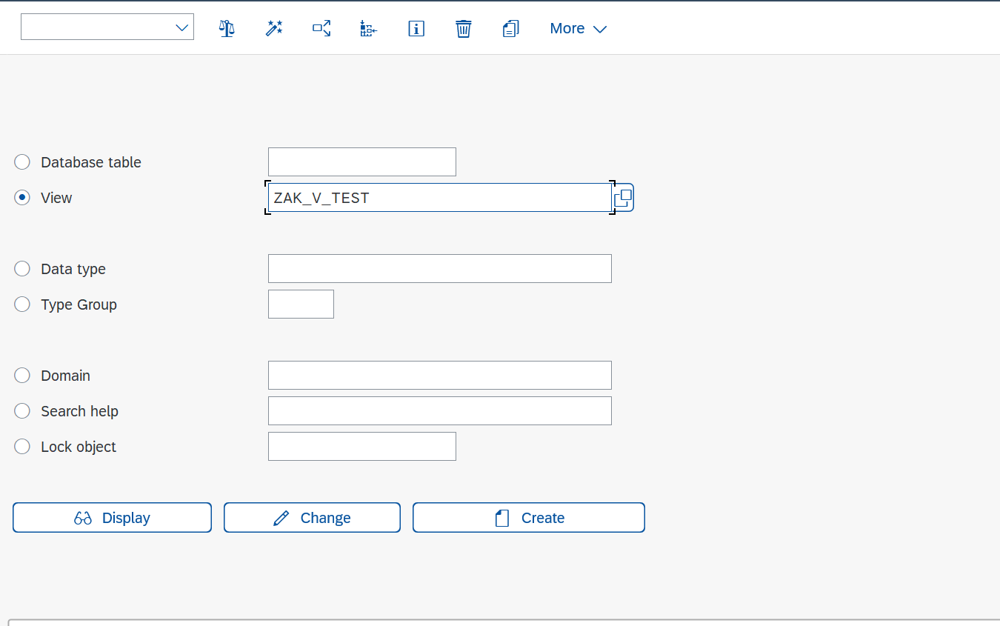Screen dimensions: 1000x626
Task: Click the Copy documents icon in toolbar
Action: [x=510, y=29]
